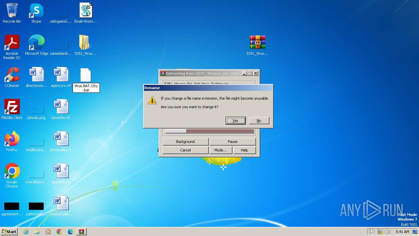Click Background button in WinRAR extraction window
The image size is (419, 236).
click(x=185, y=142)
